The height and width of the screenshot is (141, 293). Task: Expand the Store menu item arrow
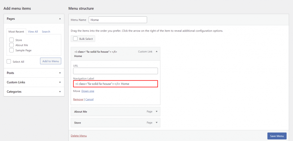[x=156, y=123]
